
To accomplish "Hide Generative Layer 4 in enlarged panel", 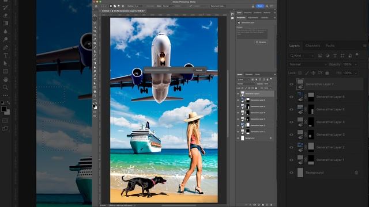I will coord(291,122).
